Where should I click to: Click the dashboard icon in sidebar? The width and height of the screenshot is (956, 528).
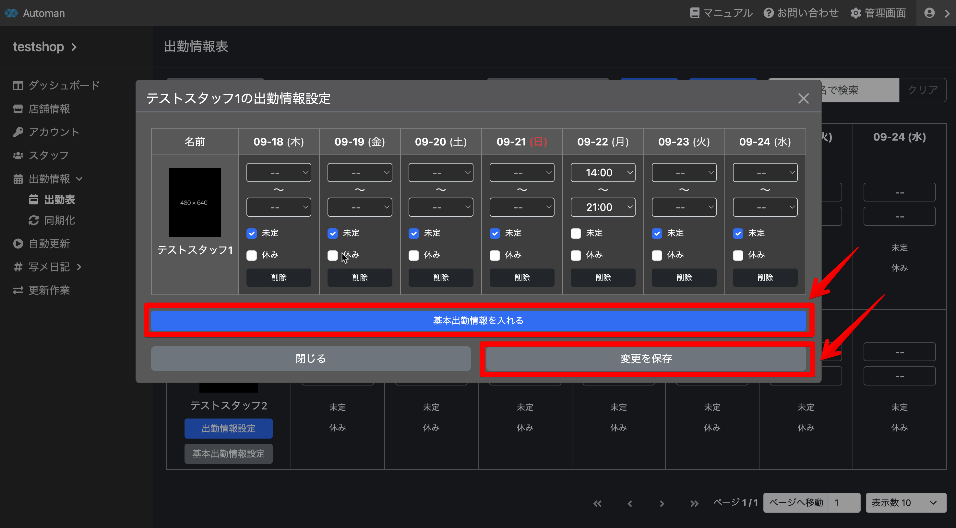[x=18, y=85]
